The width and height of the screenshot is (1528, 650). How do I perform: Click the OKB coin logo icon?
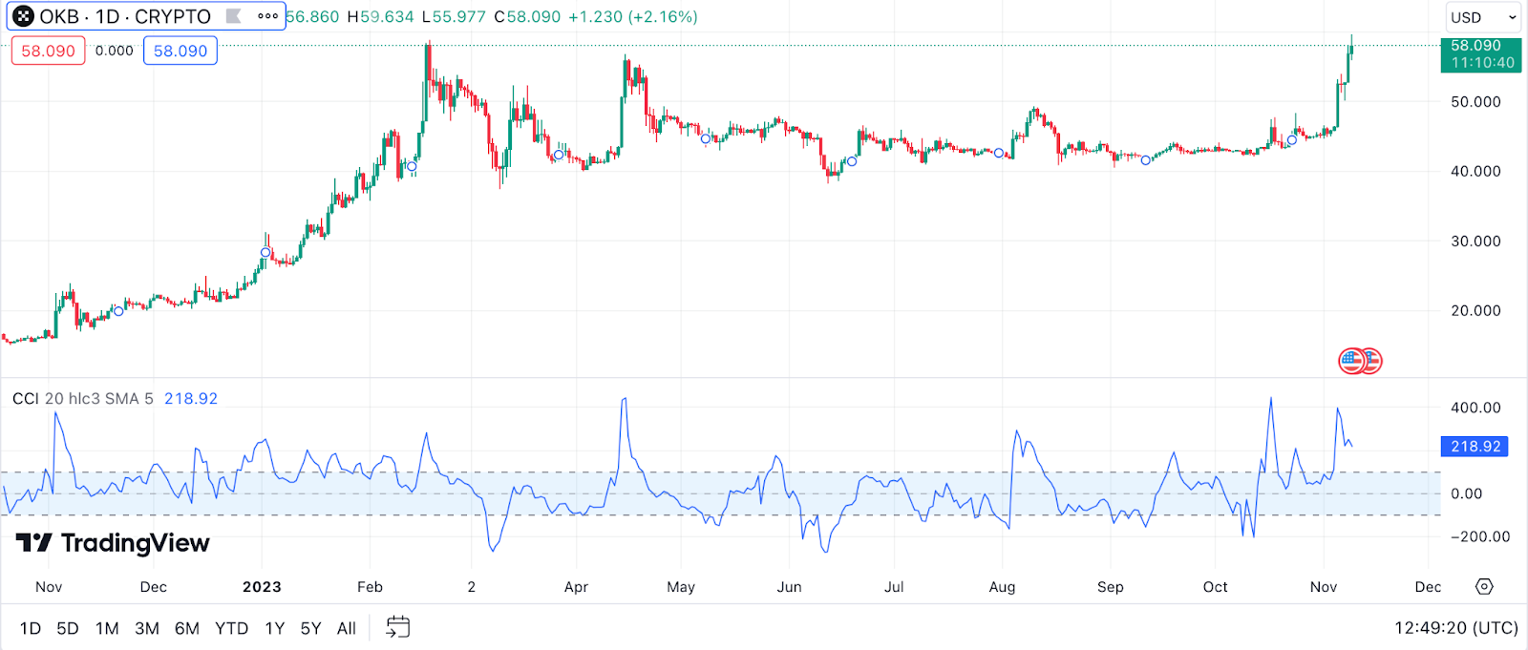tap(24, 16)
